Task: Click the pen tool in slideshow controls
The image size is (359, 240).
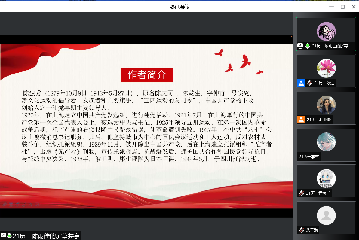Action: [5, 205]
